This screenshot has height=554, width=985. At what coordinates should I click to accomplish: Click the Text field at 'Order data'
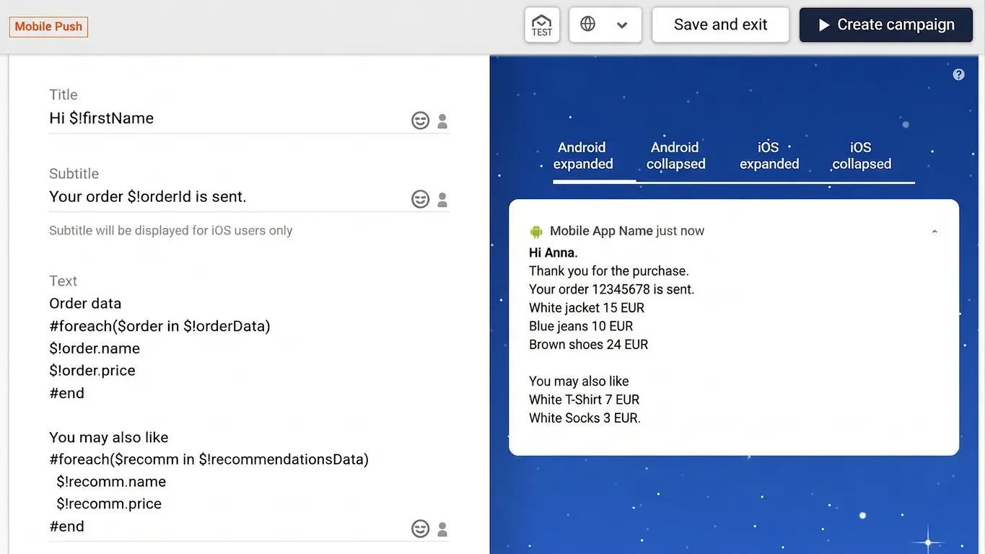(85, 304)
